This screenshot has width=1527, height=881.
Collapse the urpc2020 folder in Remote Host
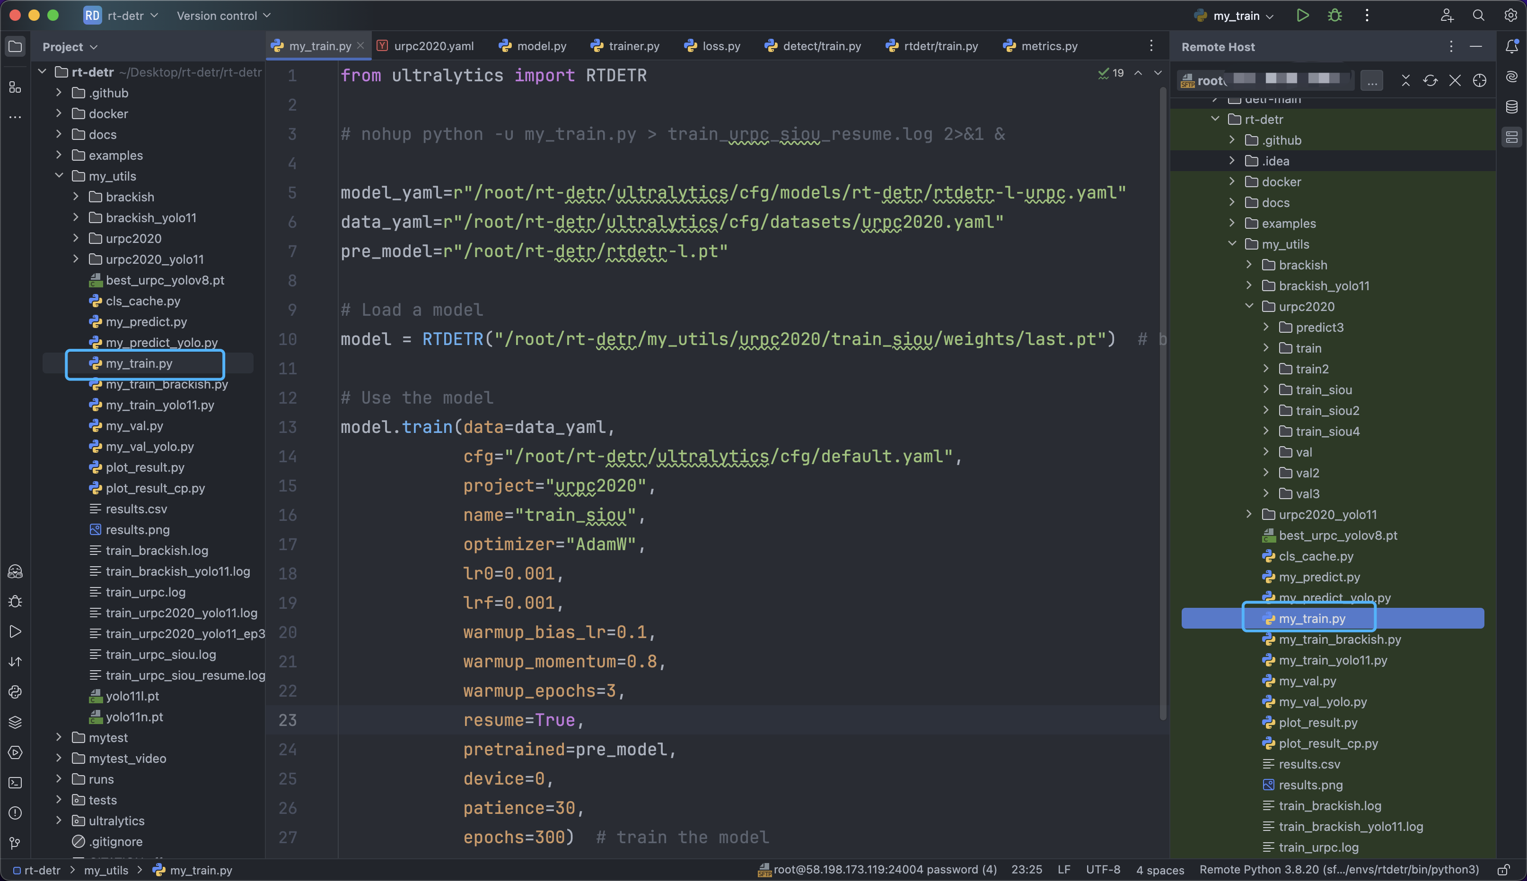click(1249, 306)
